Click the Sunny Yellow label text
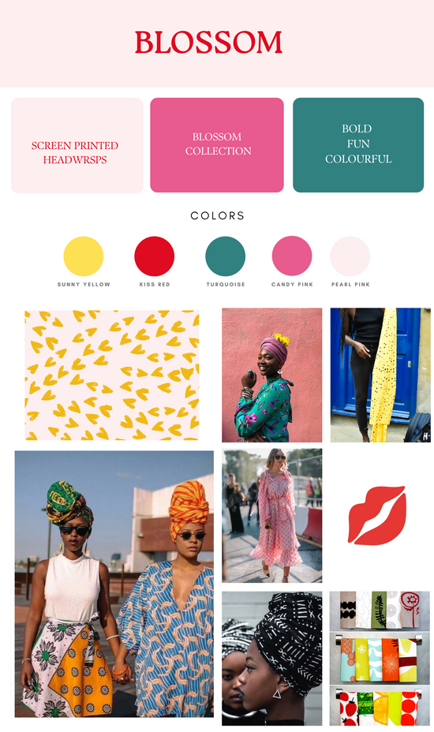 [84, 284]
